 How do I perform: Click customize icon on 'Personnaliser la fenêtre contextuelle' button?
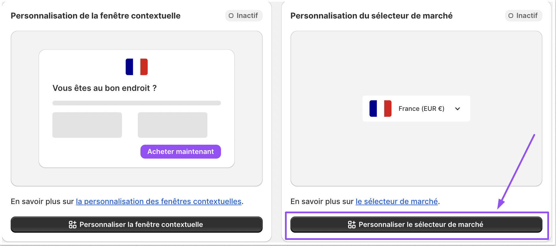point(73,225)
